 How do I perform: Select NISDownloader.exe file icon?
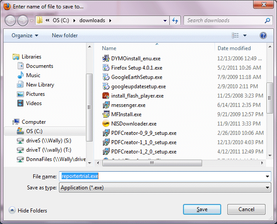pyautogui.click(x=106, y=124)
